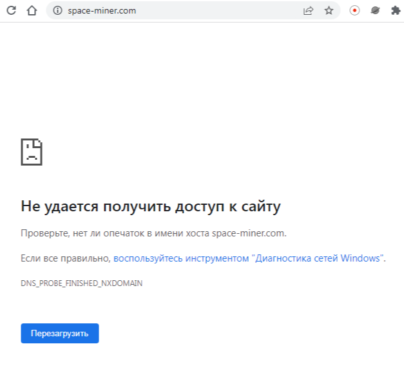Select the DNS_PROBE_FINISHED_NXDOMAIN error code
This screenshot has width=404, height=382.
tap(81, 283)
